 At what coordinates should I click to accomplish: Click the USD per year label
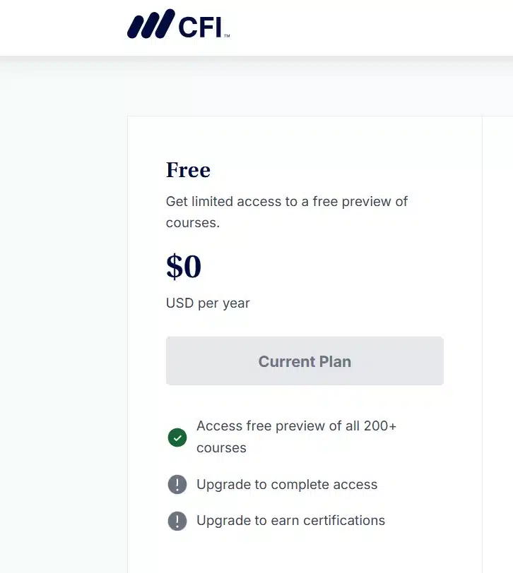click(x=208, y=303)
